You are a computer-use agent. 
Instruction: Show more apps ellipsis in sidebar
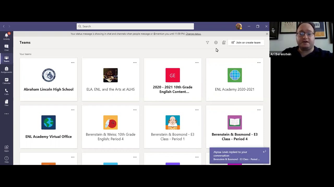[x=7, y=114]
